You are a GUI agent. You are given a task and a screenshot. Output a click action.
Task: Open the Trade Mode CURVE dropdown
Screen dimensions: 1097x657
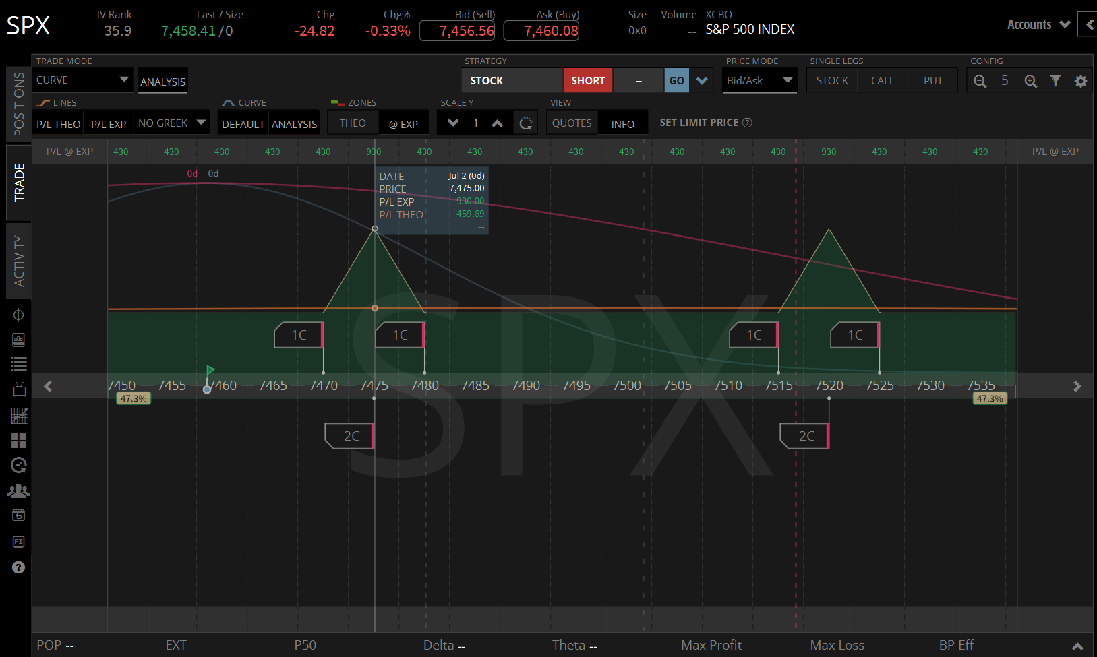pos(82,80)
